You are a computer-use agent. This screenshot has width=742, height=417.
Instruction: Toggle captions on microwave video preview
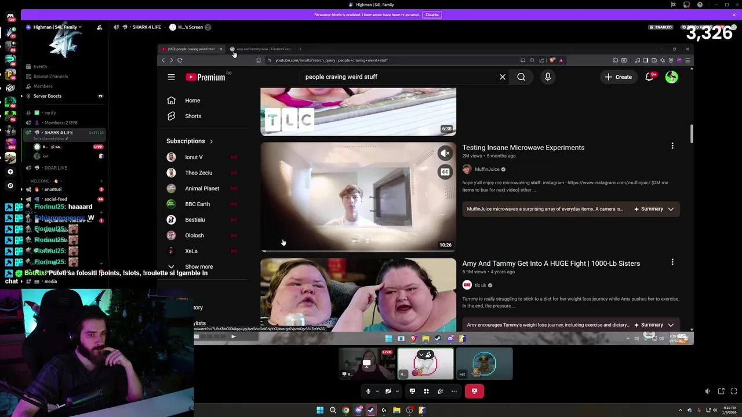[445, 172]
